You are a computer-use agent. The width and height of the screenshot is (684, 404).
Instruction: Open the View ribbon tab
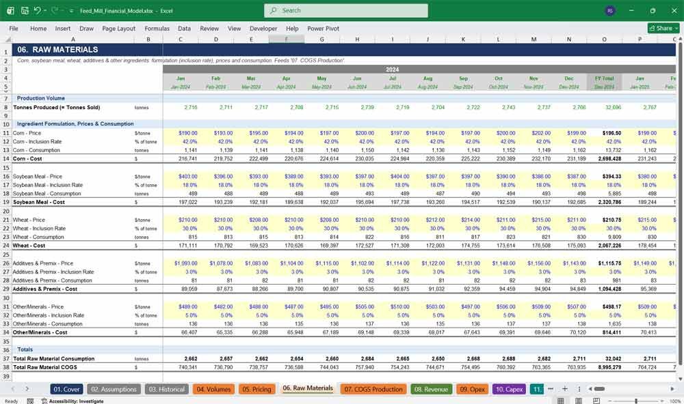point(234,28)
